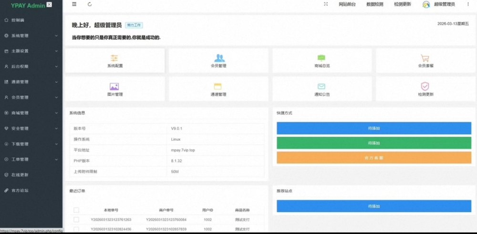Open 会员套餐 via its shopping cart icon

click(425, 58)
